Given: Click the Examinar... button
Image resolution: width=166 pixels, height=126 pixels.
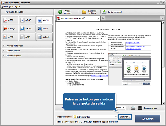Looking at the screenshot, I should [x=125, y=117].
